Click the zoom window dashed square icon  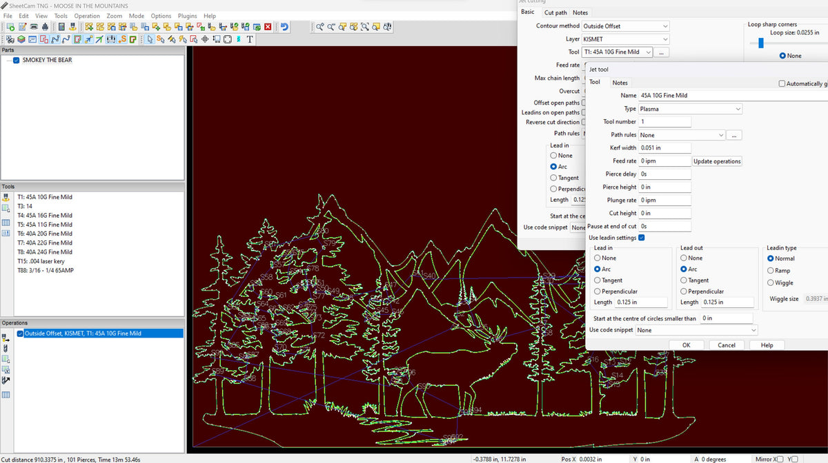tap(364, 26)
